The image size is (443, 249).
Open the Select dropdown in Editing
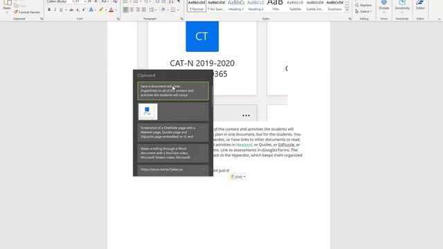(363, 12)
